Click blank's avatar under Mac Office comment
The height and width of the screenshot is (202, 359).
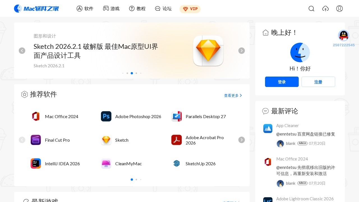pyautogui.click(x=280, y=183)
